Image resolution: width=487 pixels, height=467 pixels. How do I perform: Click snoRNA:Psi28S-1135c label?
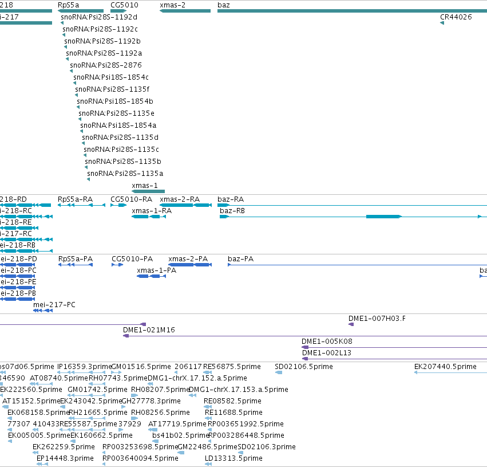121,150
